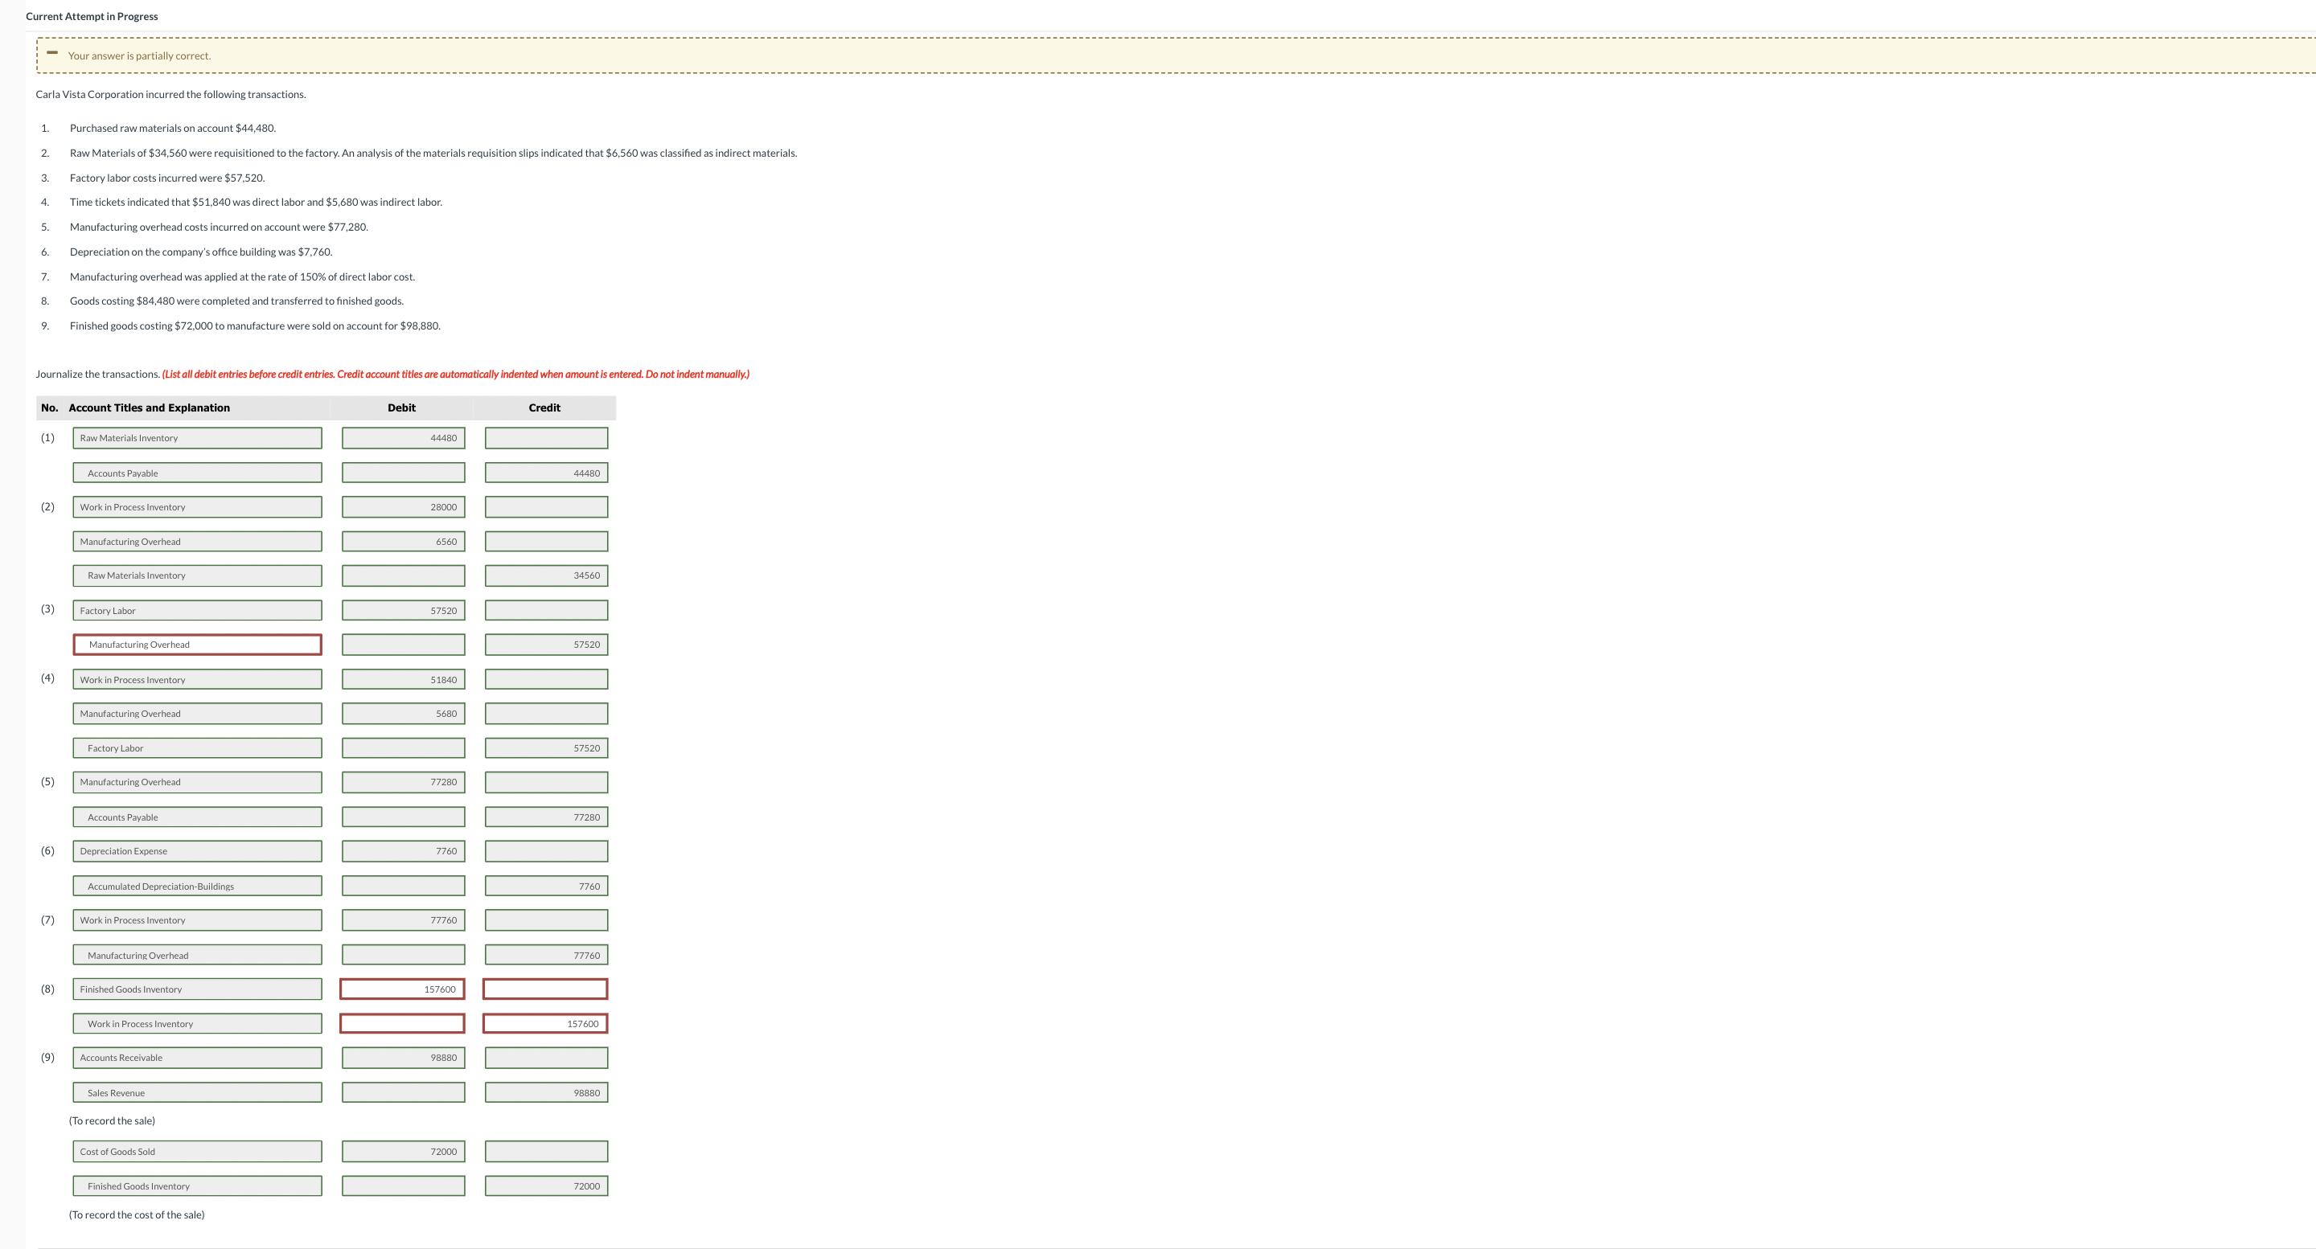Click the 72000 credit field for Finished Goods Inventory

[x=546, y=1186]
